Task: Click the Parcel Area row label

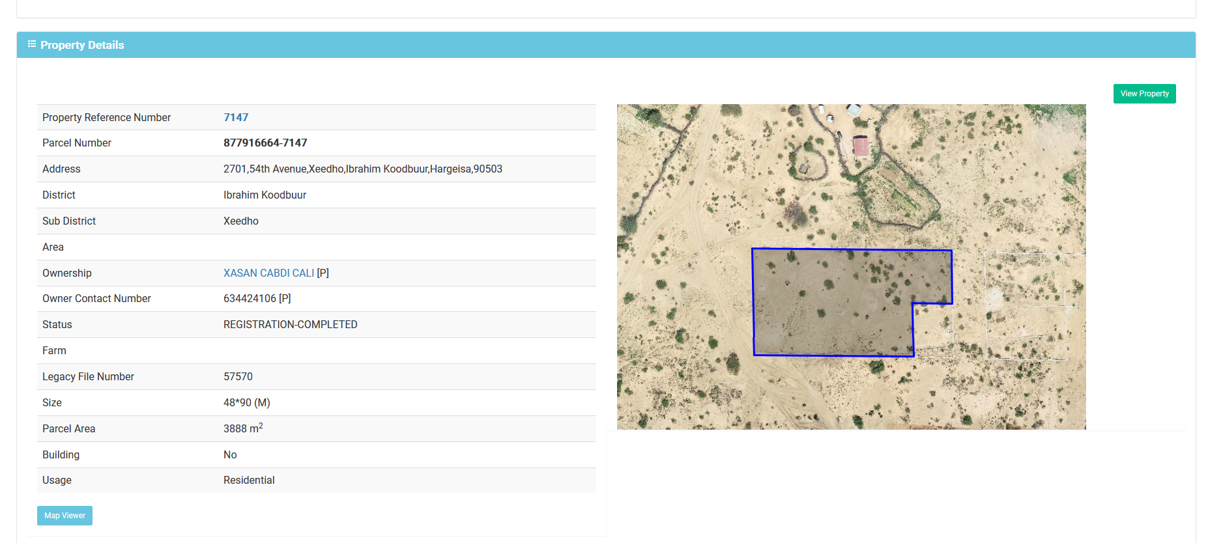Action: 68,428
